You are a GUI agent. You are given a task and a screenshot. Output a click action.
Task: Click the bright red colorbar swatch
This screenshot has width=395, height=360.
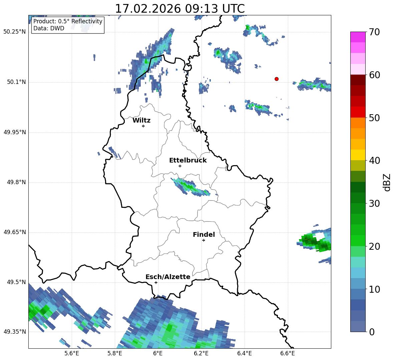point(358,112)
